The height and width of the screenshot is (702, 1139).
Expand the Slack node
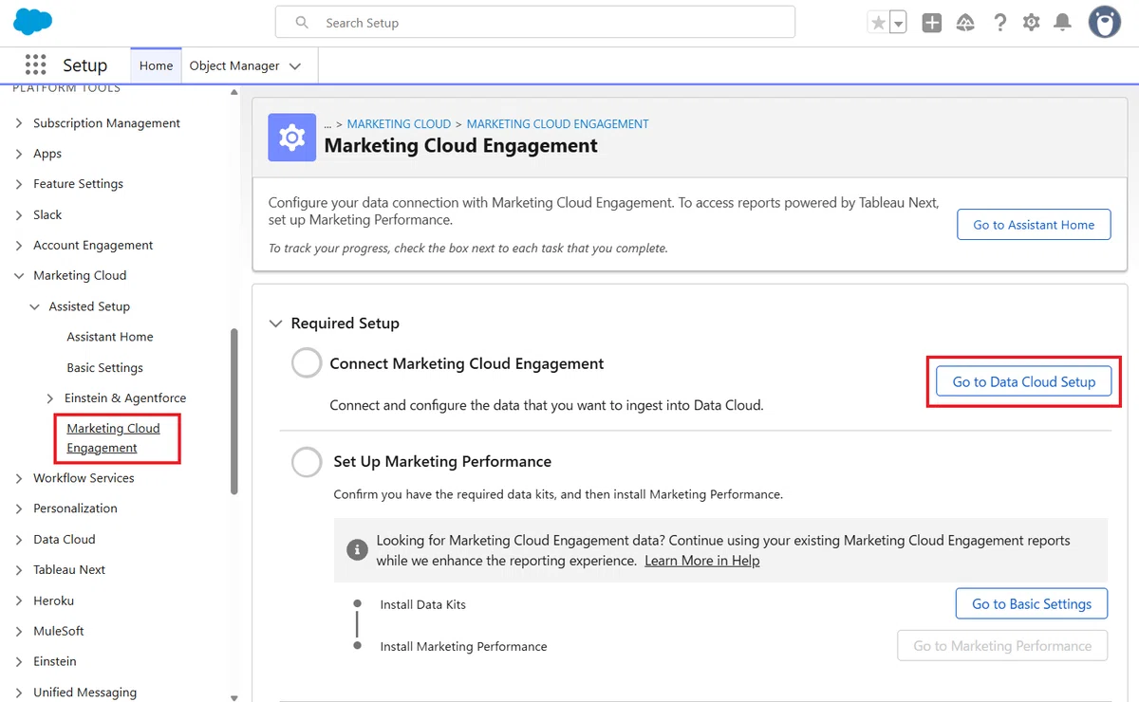click(x=19, y=215)
